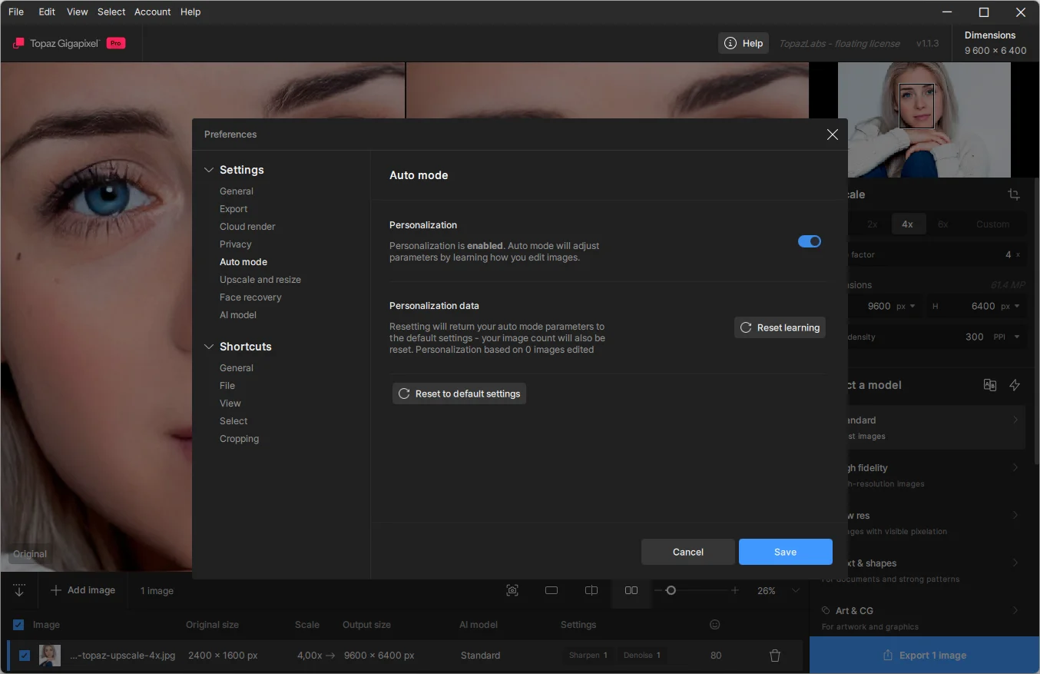
Task: Toggle the select-all Image header checkbox
Action: click(x=18, y=625)
